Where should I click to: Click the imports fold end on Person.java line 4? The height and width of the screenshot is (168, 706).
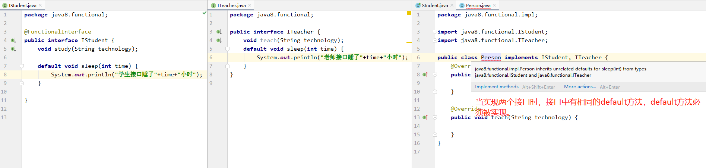coord(435,40)
